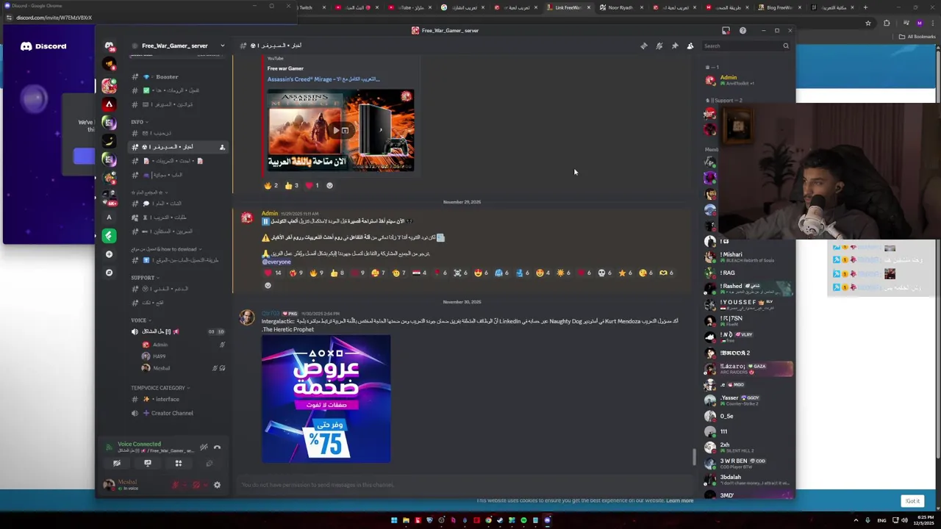Disconnect from voice with hang-up icon
The height and width of the screenshot is (529, 941).
[217, 447]
